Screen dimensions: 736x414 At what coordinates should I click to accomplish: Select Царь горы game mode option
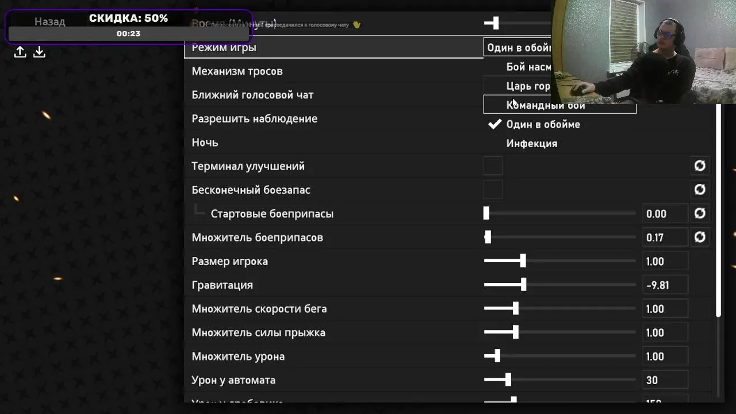tap(517, 86)
